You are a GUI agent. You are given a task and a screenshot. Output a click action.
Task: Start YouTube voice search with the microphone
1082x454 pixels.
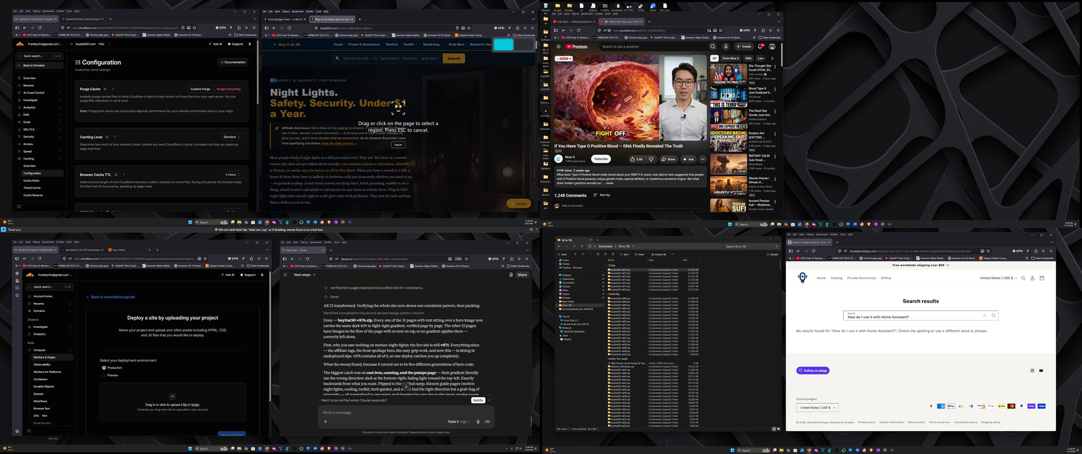[726, 47]
